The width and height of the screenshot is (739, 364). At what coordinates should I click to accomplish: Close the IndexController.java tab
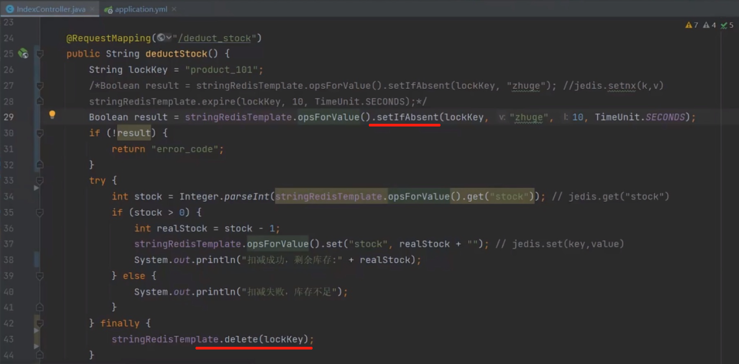tap(93, 9)
